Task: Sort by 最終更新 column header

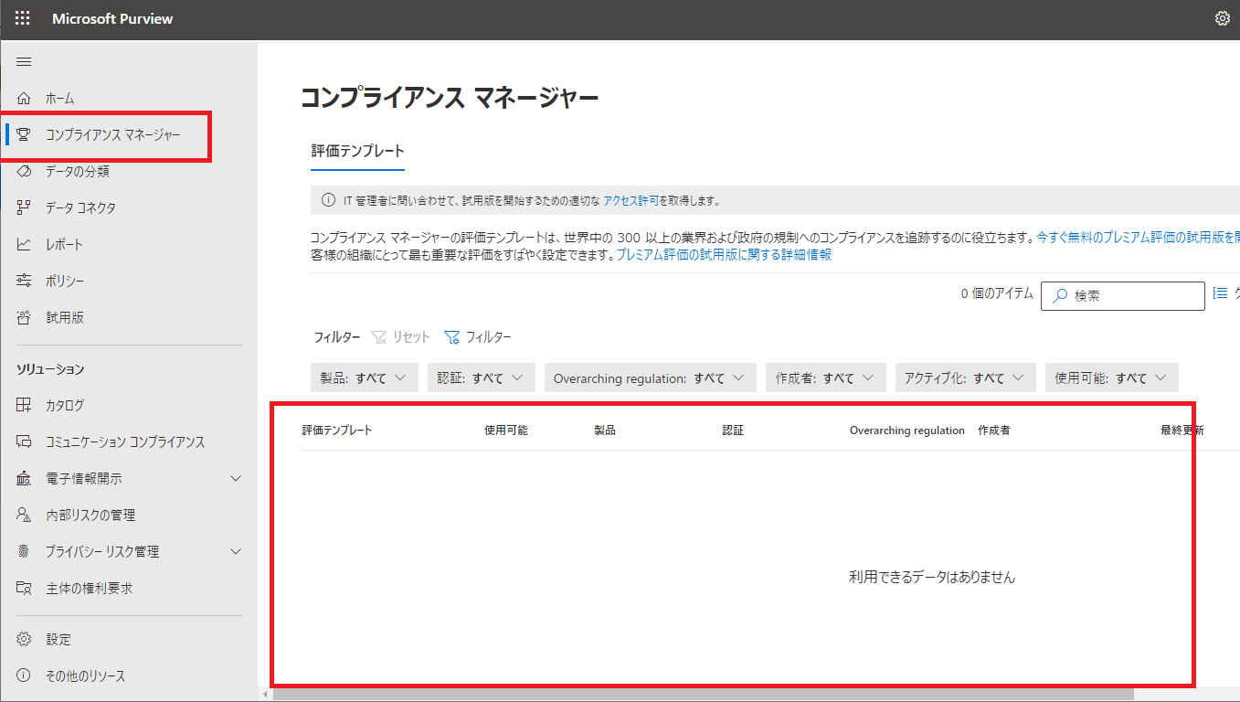Action: click(1182, 431)
